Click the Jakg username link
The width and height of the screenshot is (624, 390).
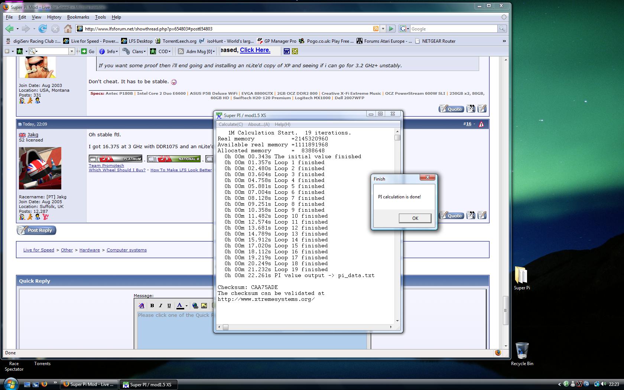[x=33, y=134]
